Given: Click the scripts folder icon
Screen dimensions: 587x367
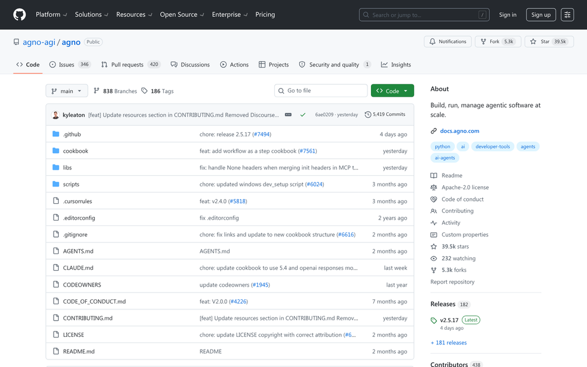Looking at the screenshot, I should pos(56,184).
